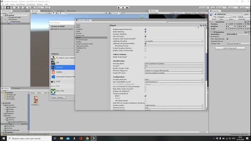Screen dimensions: 251x141
Task: Open Culling Type dropdown in Inspector
Action: (238, 43)
